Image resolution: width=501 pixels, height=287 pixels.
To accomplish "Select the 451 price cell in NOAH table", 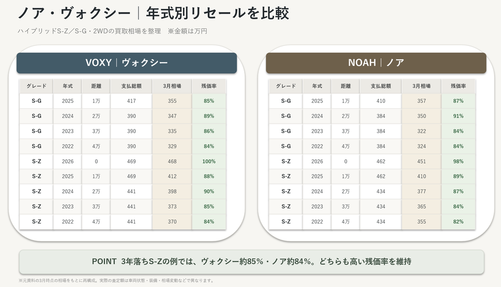I will 421,161.
